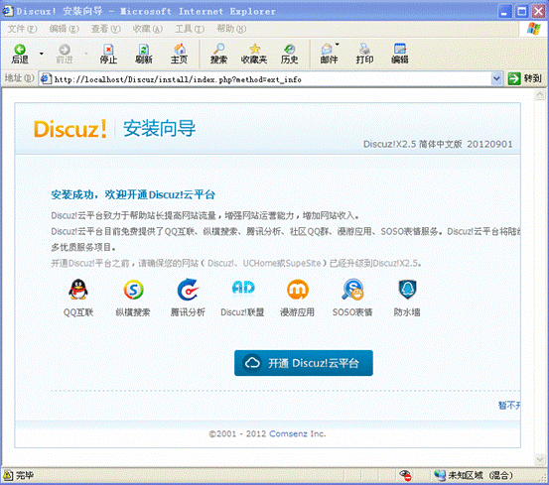The height and width of the screenshot is (485, 549).
Task: Click the address bar URL field
Action: [271, 79]
